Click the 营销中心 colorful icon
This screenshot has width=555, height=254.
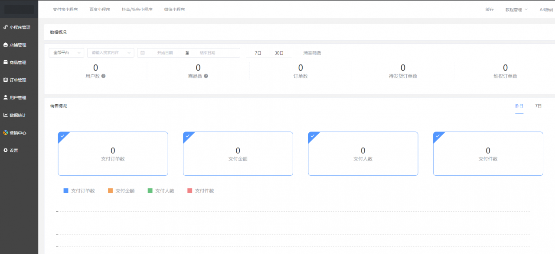6,133
